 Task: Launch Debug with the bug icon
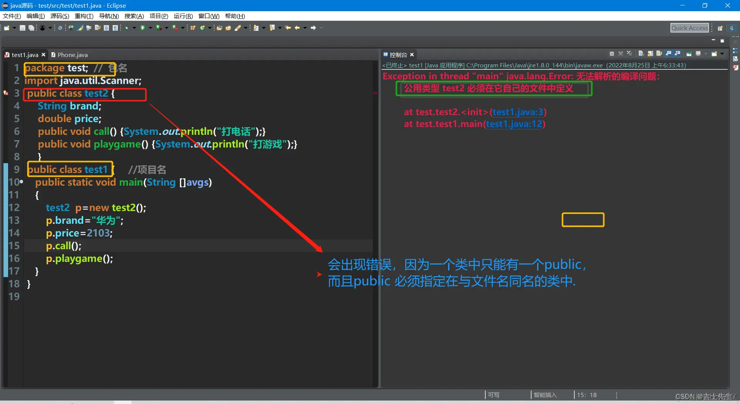pos(126,28)
